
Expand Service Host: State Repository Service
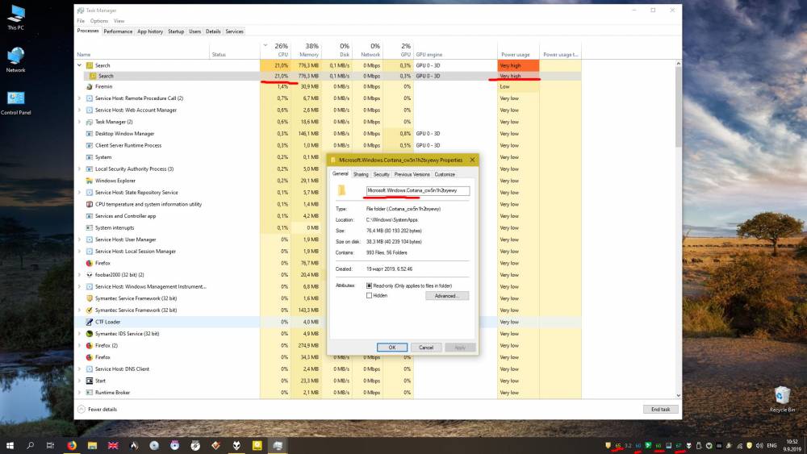[x=79, y=193]
